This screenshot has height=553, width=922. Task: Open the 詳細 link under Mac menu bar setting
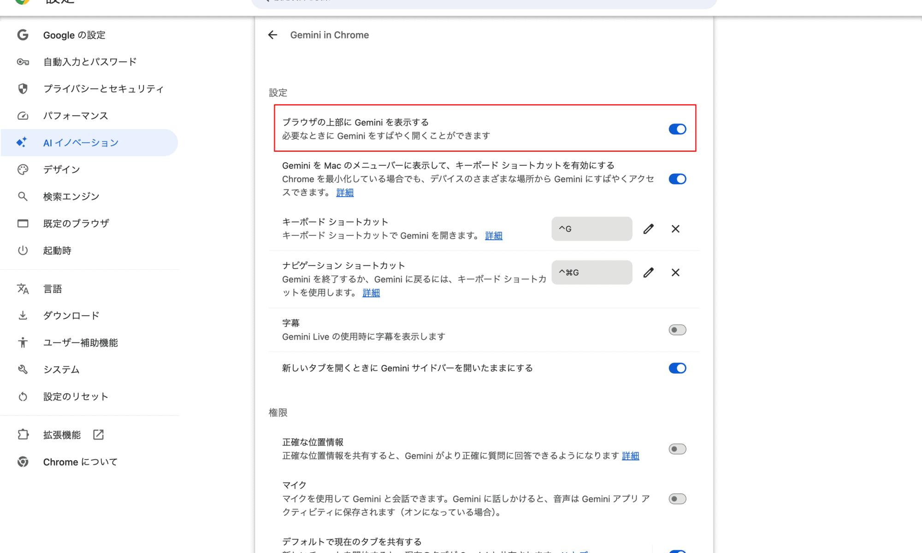point(345,193)
